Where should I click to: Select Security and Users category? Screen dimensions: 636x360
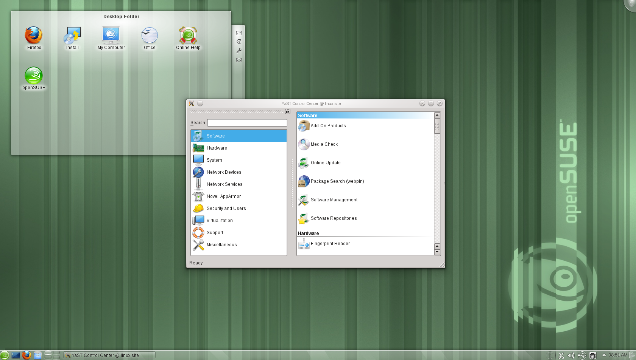pos(226,209)
